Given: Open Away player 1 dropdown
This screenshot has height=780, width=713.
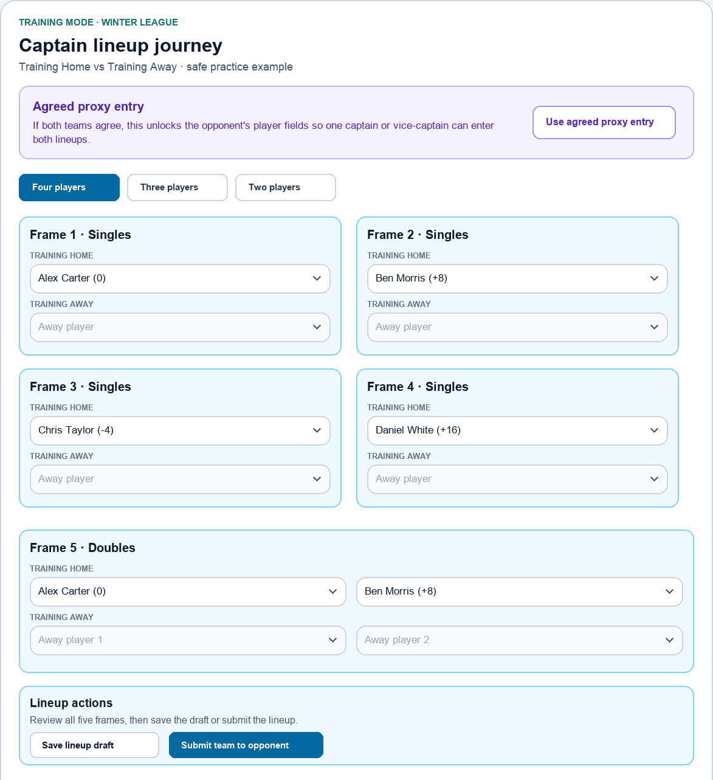Looking at the screenshot, I should click(188, 640).
